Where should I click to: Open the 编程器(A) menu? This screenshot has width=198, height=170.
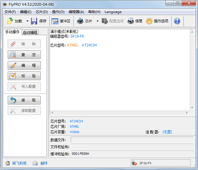point(76,12)
